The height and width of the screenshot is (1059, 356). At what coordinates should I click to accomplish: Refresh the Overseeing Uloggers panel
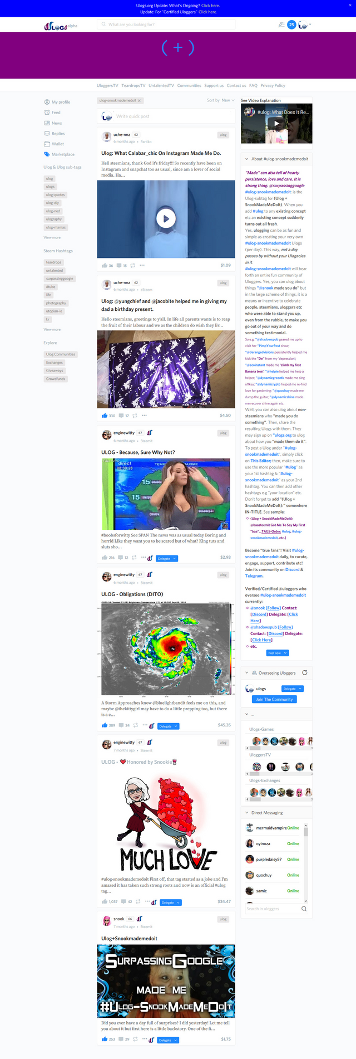tap(305, 672)
